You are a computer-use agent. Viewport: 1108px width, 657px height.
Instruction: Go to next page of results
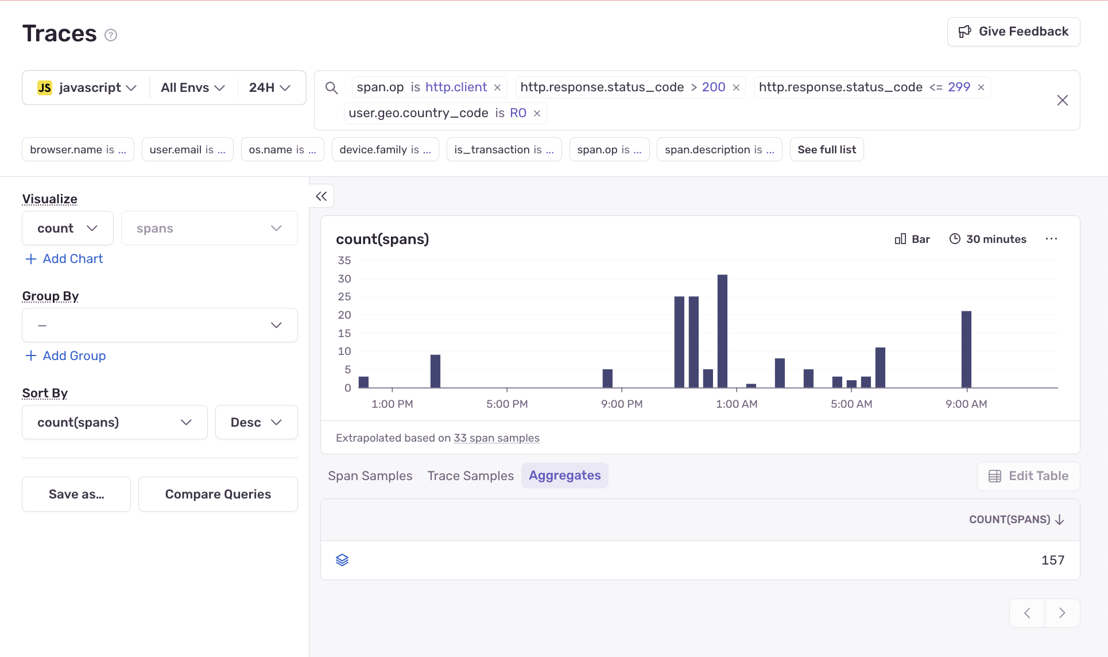coord(1061,613)
